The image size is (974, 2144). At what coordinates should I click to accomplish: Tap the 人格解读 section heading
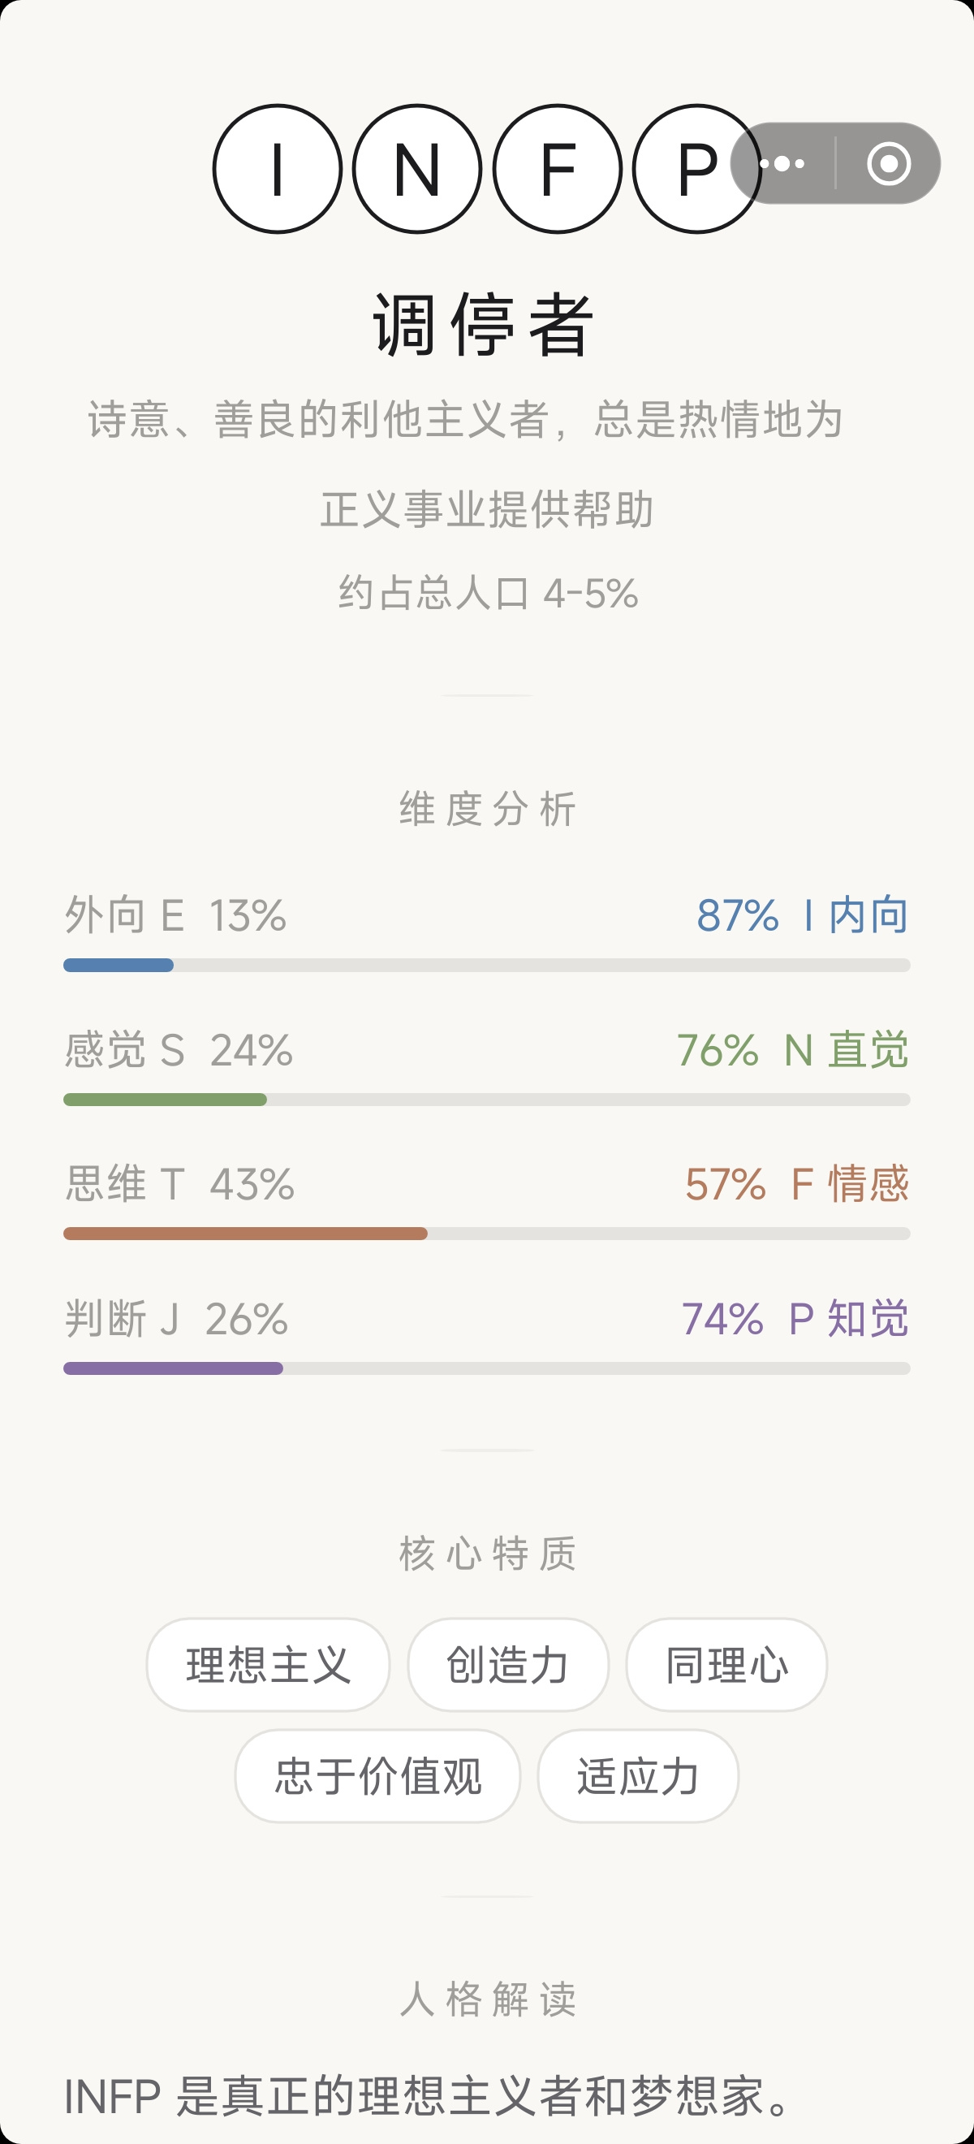(488, 1999)
